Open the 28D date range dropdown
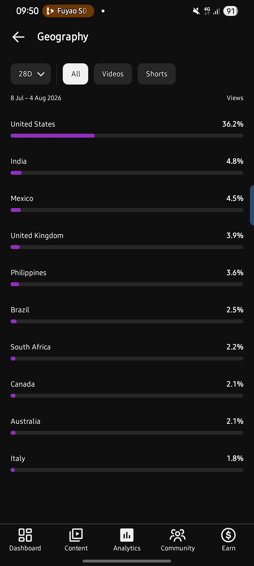Viewport: 254px width, 566px height. [x=31, y=74]
